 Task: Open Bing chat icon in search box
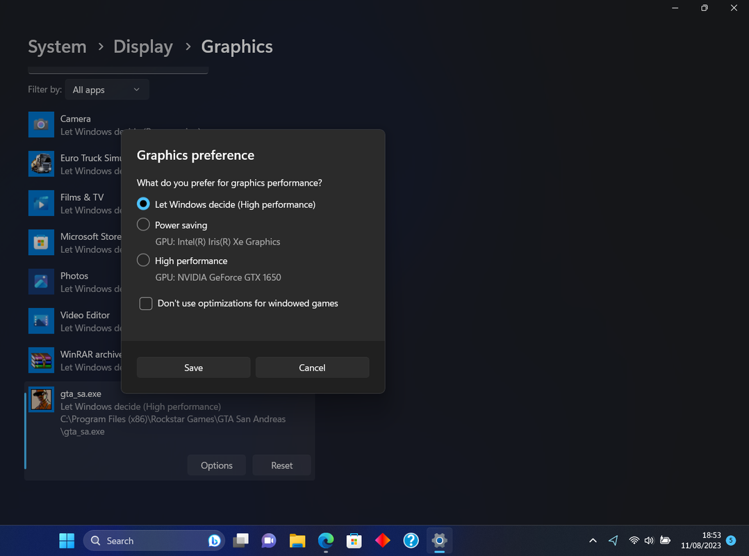click(x=214, y=541)
